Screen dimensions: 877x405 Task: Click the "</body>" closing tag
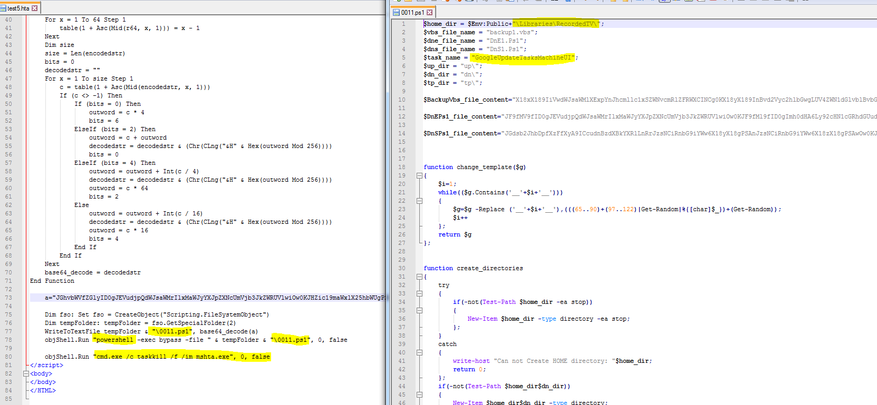(x=43, y=382)
